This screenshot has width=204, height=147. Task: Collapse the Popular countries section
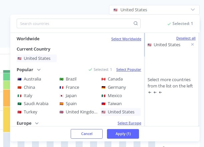(x=39, y=70)
